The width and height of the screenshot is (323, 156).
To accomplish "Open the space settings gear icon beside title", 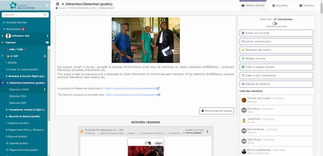I will pos(58,4).
